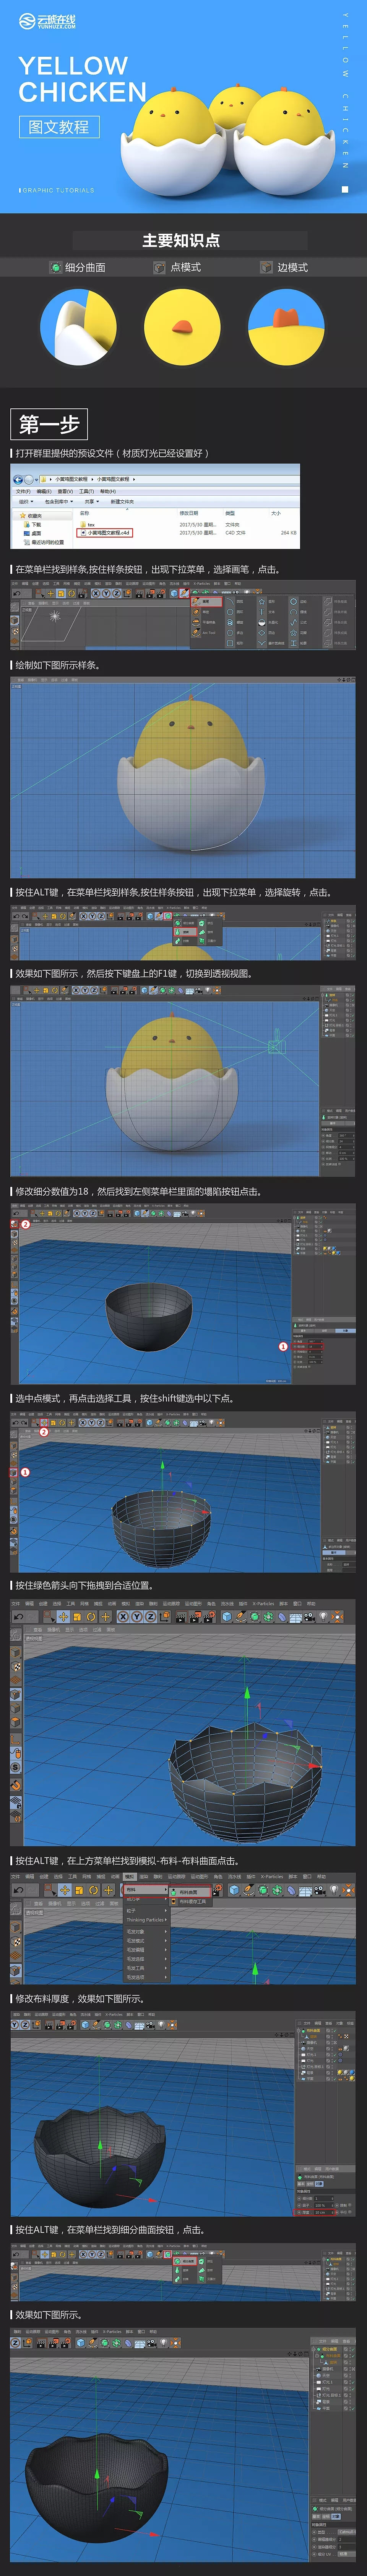Expand the 毛发模式 submenu
Viewport: 367px width, 2576px height.
[x=146, y=1941]
